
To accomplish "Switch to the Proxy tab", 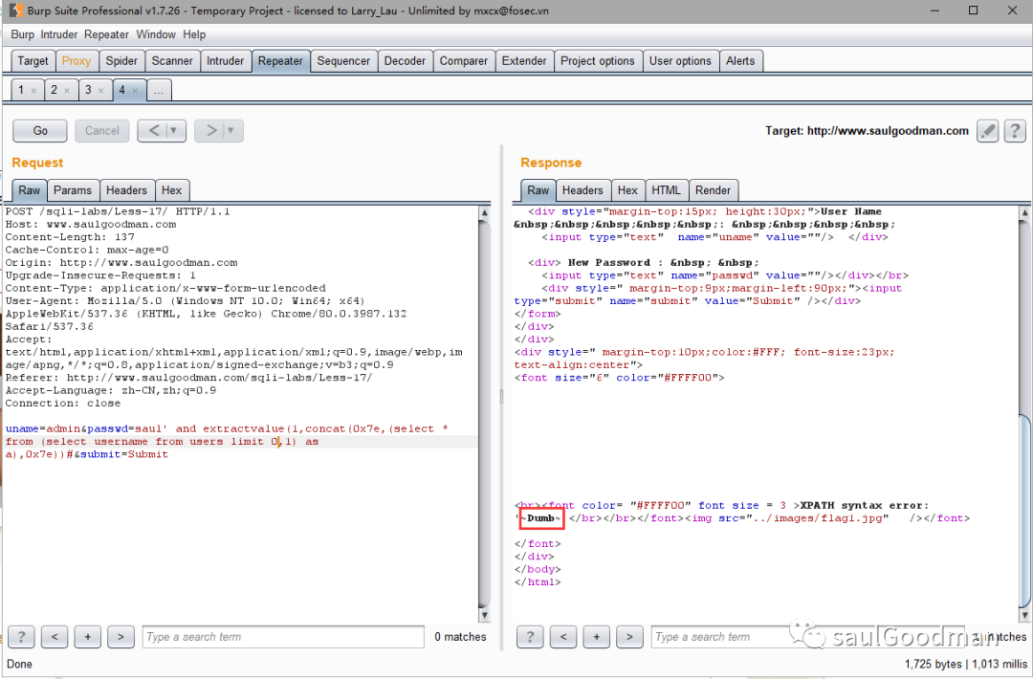I will pyautogui.click(x=77, y=60).
